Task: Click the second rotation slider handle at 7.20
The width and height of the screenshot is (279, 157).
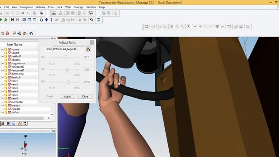Action: tap(68, 70)
